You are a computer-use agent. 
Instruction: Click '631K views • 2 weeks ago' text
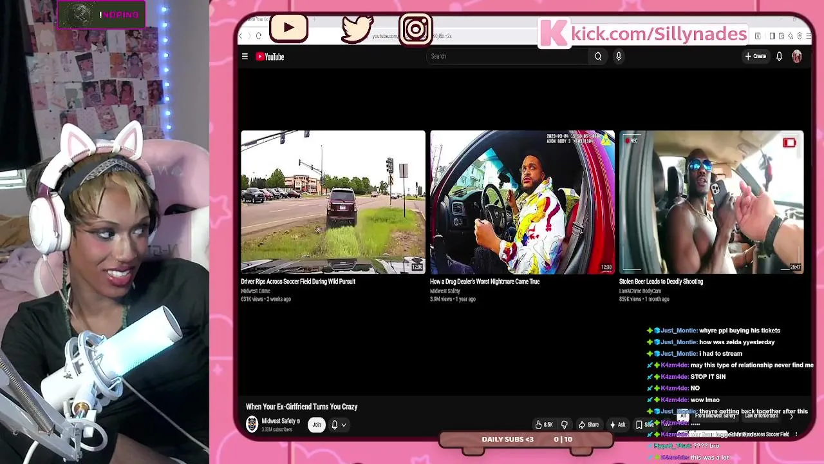click(x=266, y=299)
